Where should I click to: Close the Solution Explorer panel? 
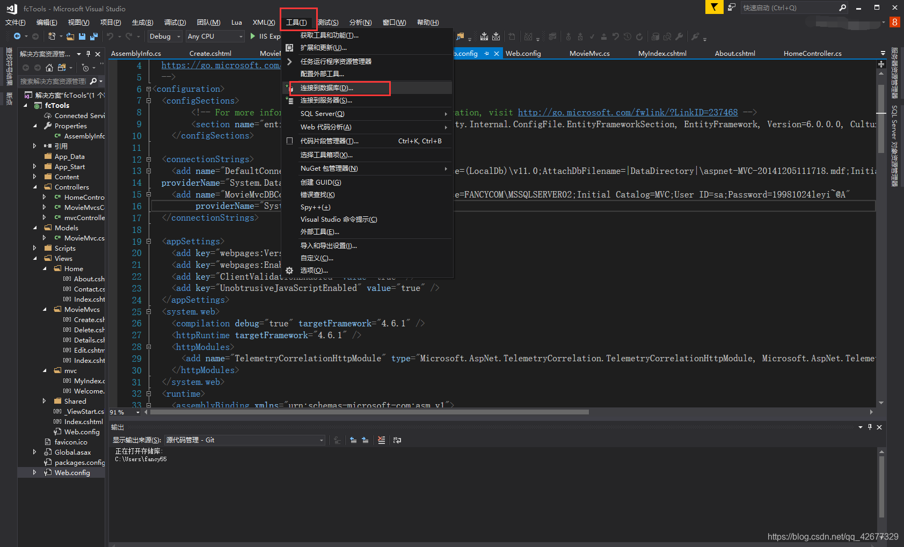pyautogui.click(x=98, y=54)
